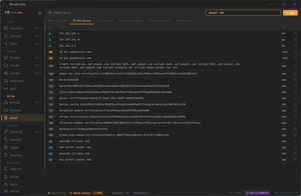Image resolution: width=301 pixels, height=196 pixels.
Task: Open the Intercept shield icon
Action: tap(6, 36)
